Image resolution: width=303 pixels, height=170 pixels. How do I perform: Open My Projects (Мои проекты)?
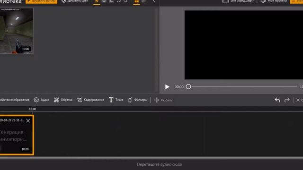(274, 1)
